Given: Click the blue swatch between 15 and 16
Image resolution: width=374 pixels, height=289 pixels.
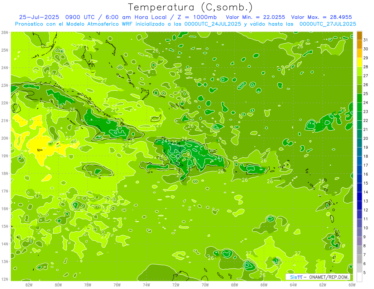Looking at the screenshot, I should 359,178.
